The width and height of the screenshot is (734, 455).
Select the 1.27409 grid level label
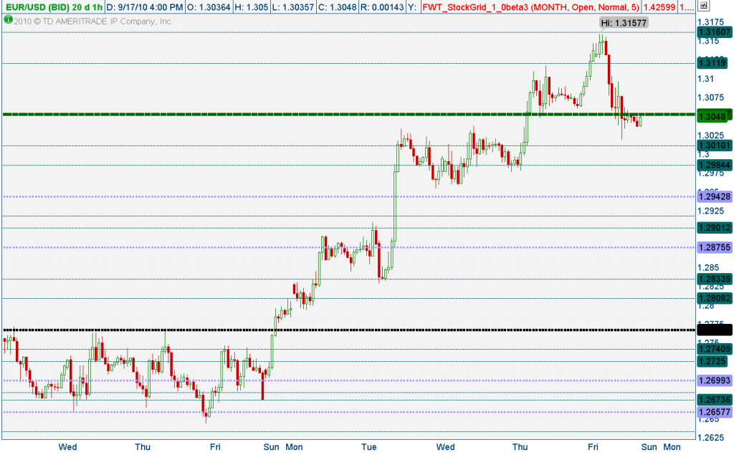[x=714, y=349]
